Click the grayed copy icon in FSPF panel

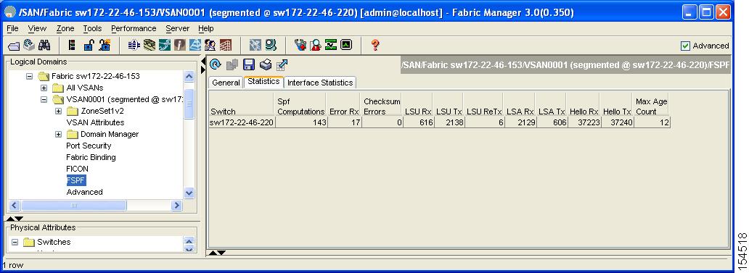(x=232, y=64)
